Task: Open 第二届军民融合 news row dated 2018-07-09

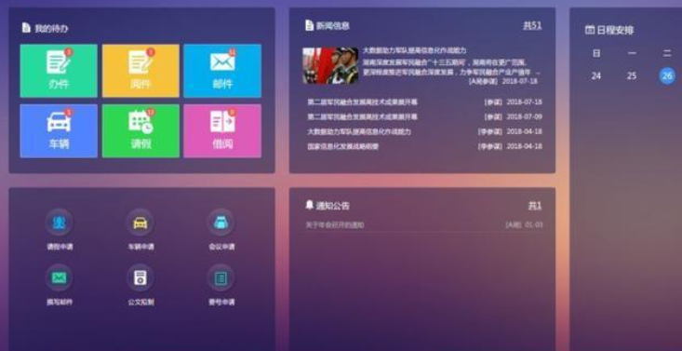Action: (424, 116)
